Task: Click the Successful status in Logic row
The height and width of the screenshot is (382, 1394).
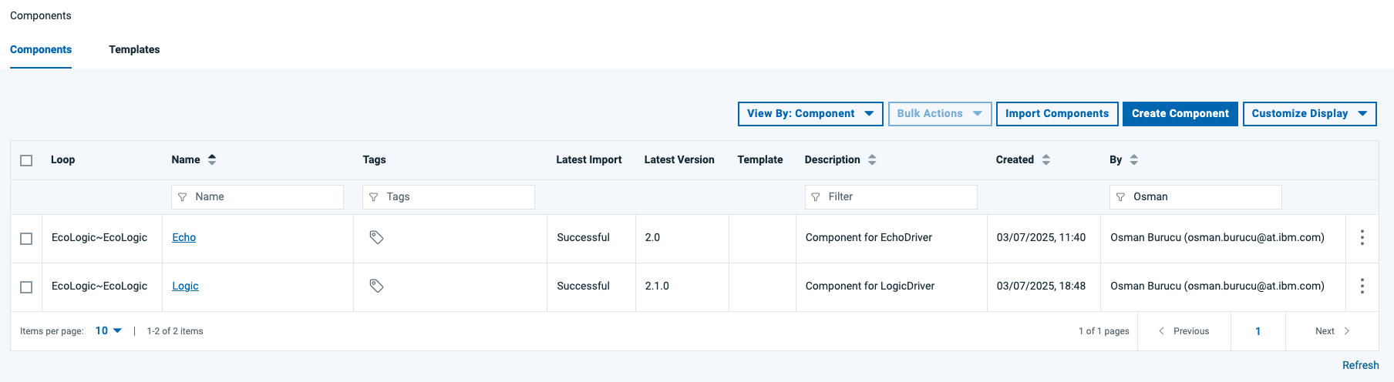Action: 583,286
